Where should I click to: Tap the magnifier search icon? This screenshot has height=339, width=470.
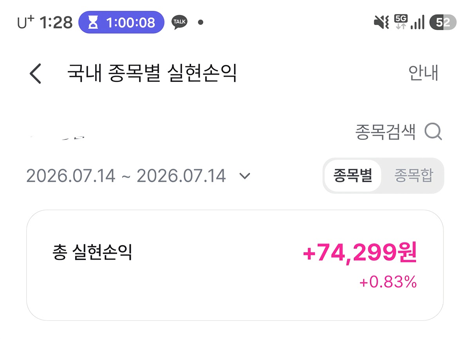coord(434,132)
